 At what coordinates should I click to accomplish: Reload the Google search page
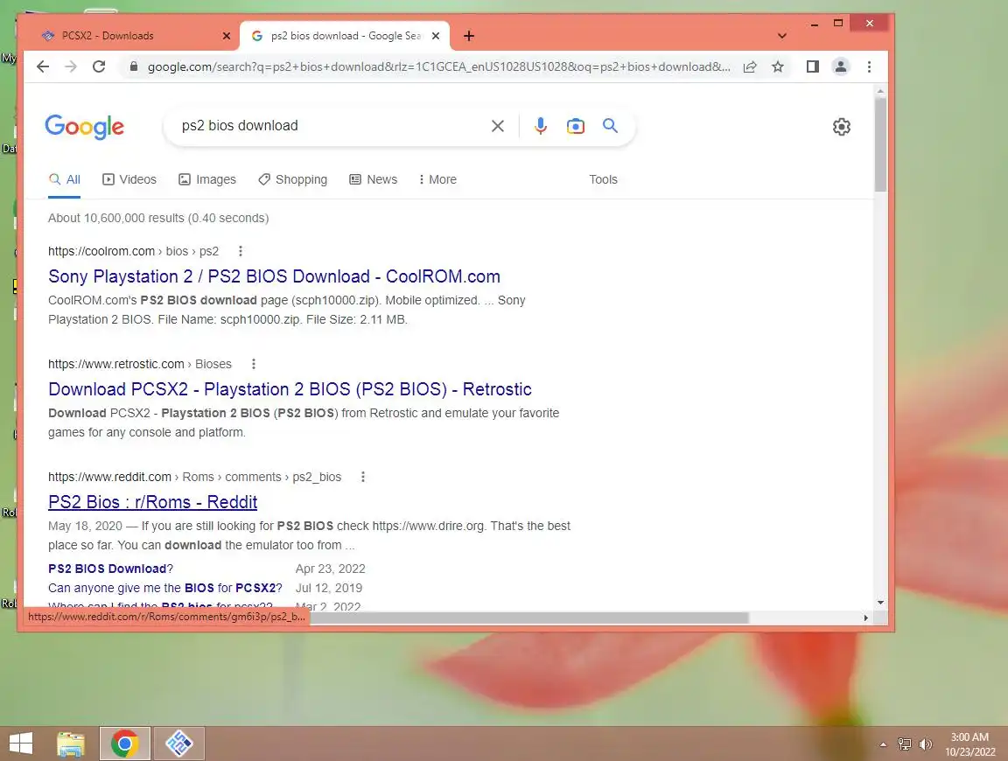99,66
